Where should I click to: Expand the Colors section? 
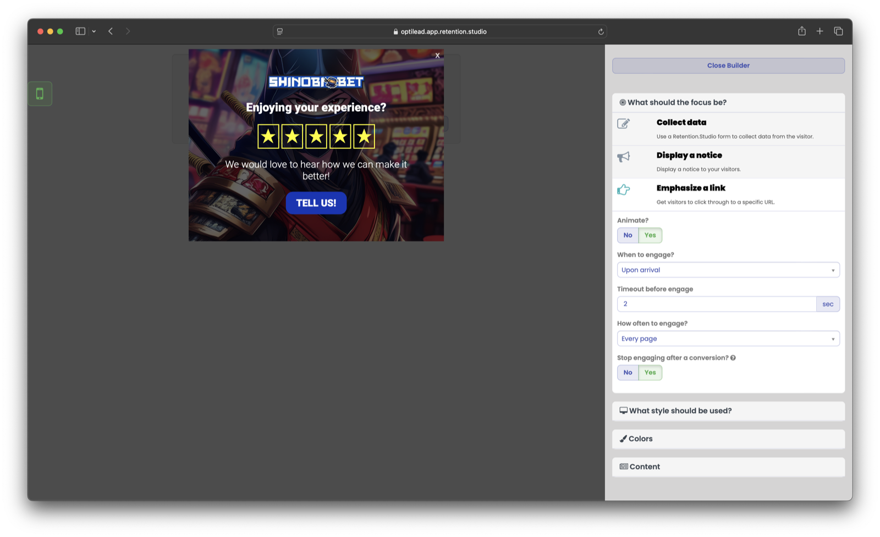[x=728, y=439]
